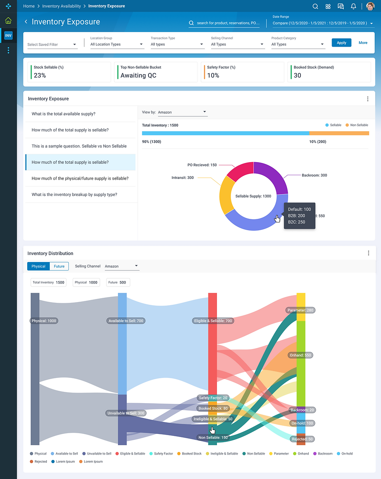Expand Transaction Type dropdown
381x479 pixels.
click(177, 44)
